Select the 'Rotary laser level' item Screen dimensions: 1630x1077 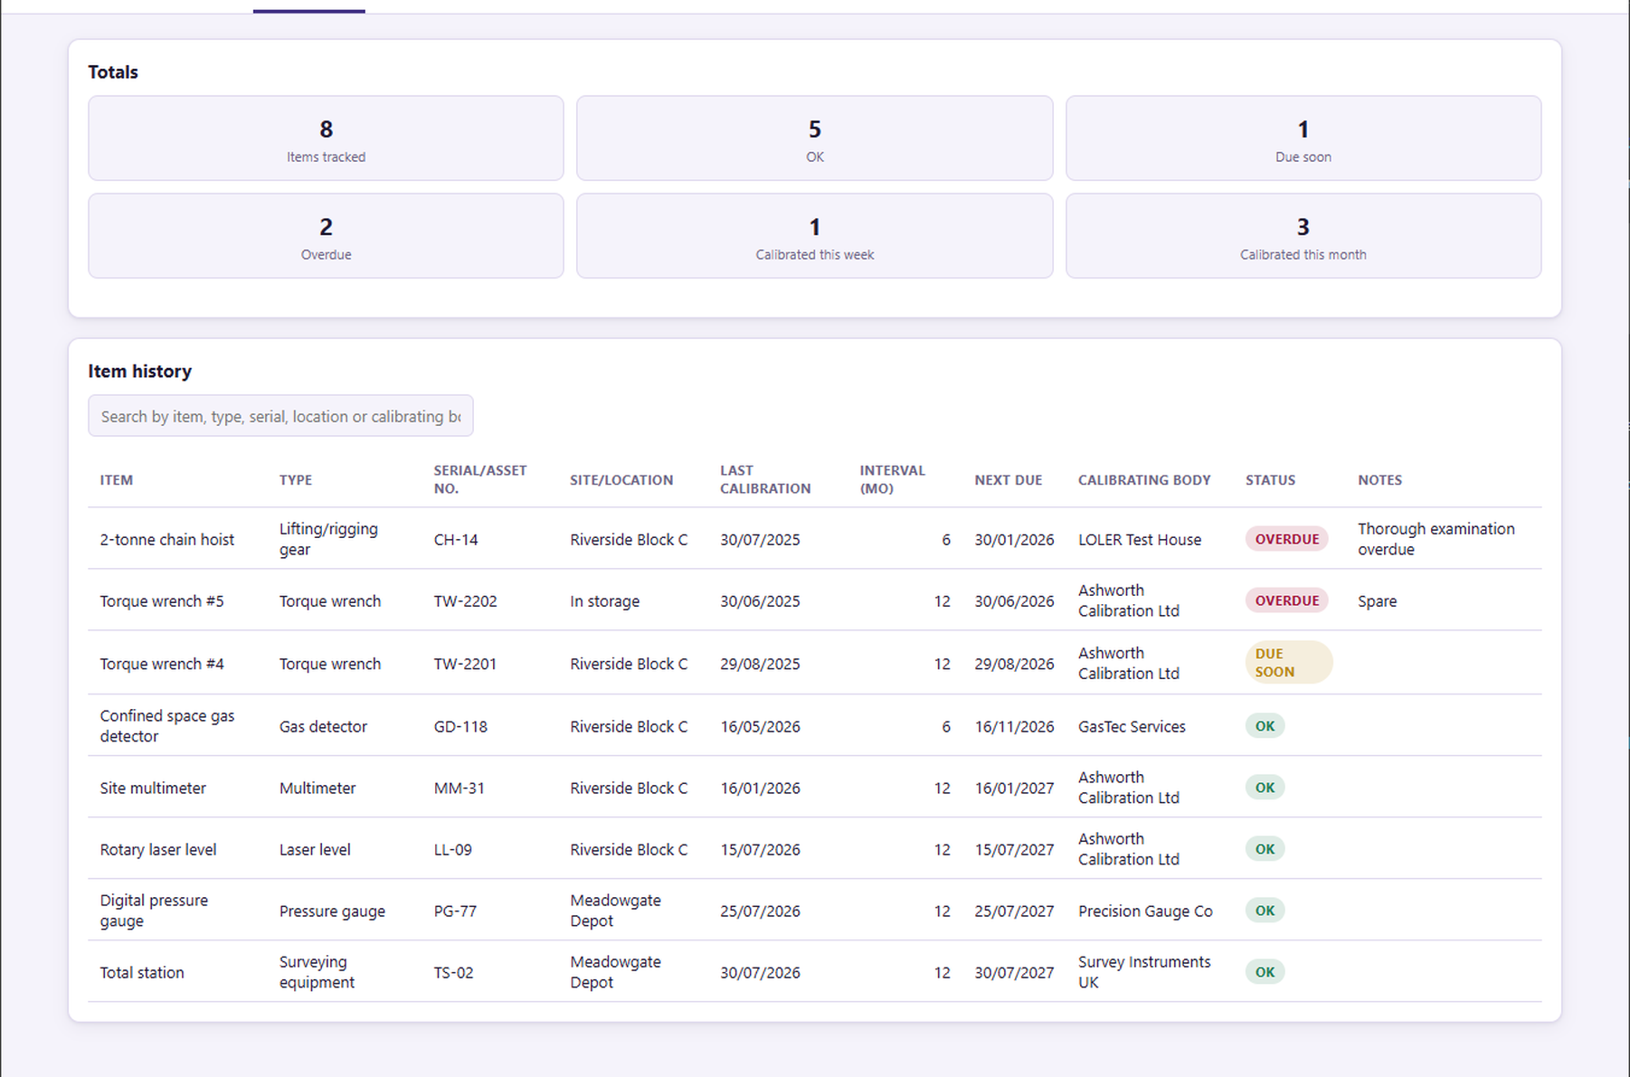[x=158, y=850]
